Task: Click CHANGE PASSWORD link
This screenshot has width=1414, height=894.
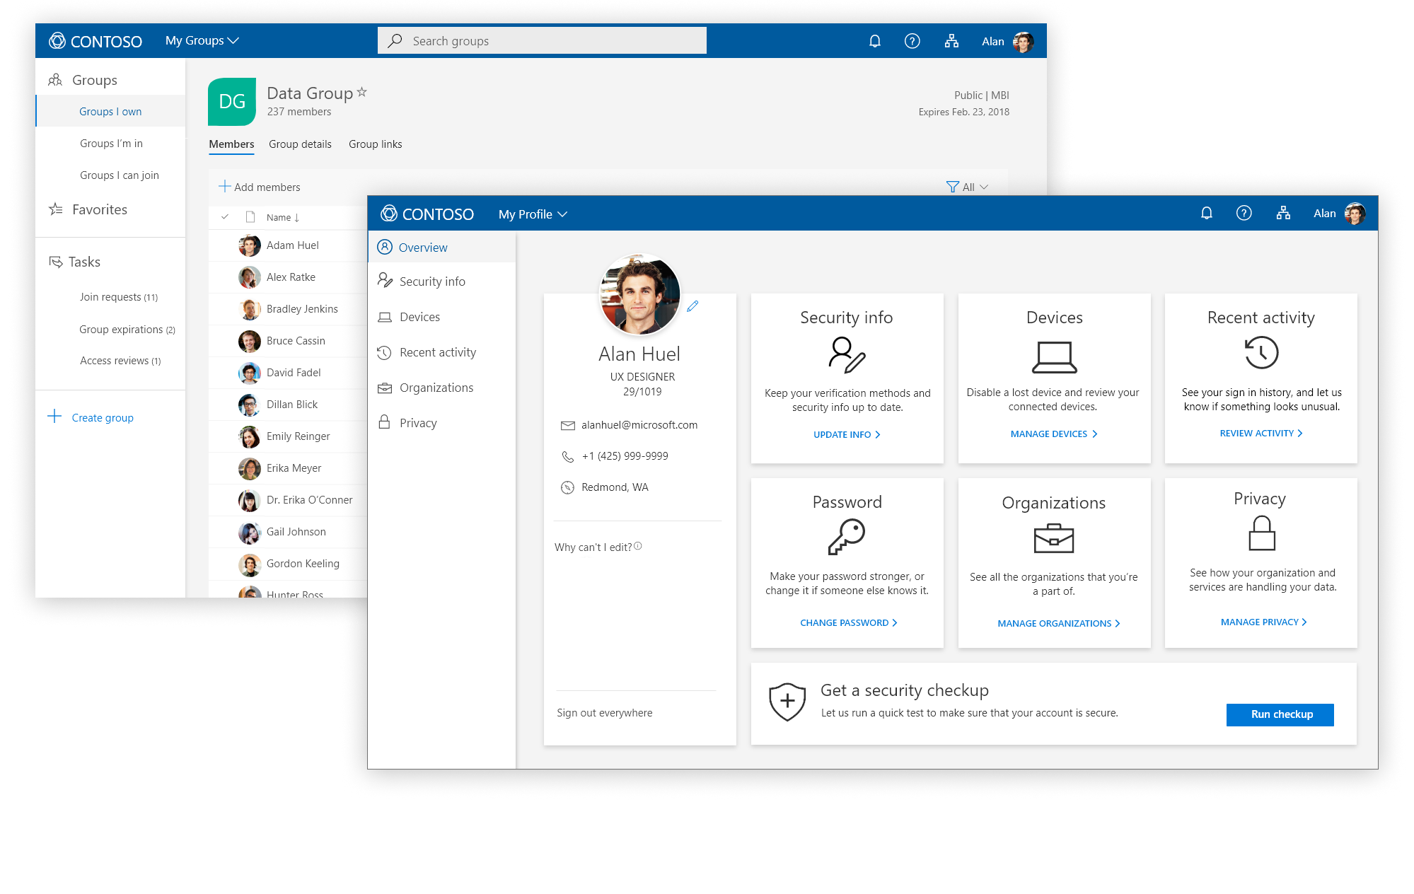Action: (848, 622)
